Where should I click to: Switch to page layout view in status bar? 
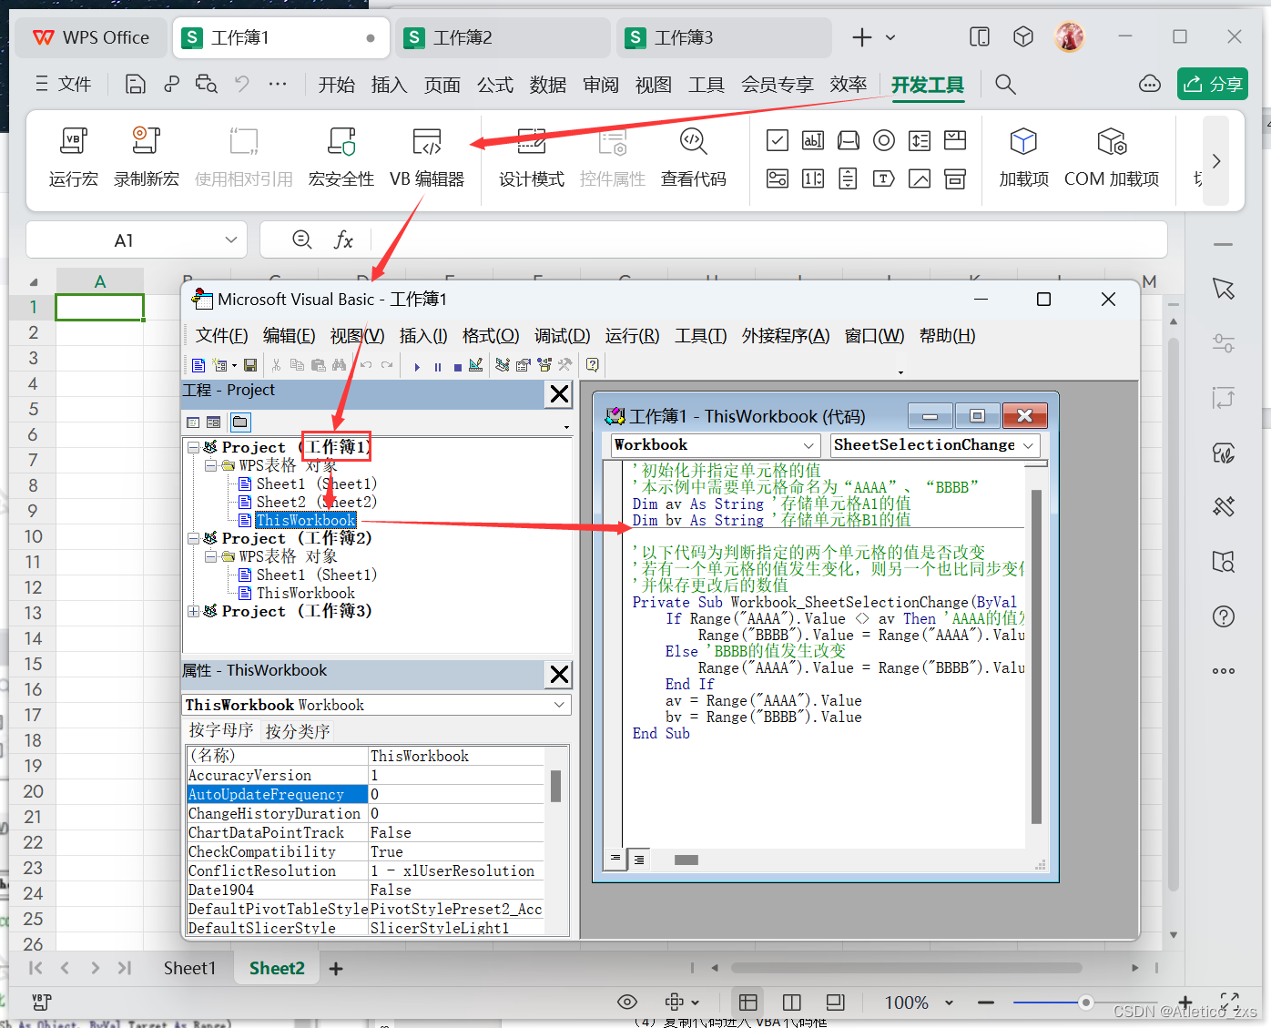point(835,1003)
